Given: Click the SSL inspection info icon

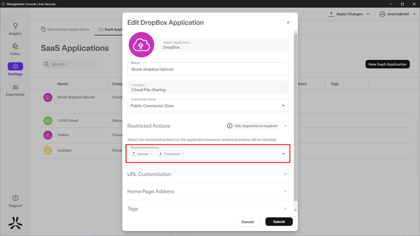Looking at the screenshot, I should click(229, 126).
